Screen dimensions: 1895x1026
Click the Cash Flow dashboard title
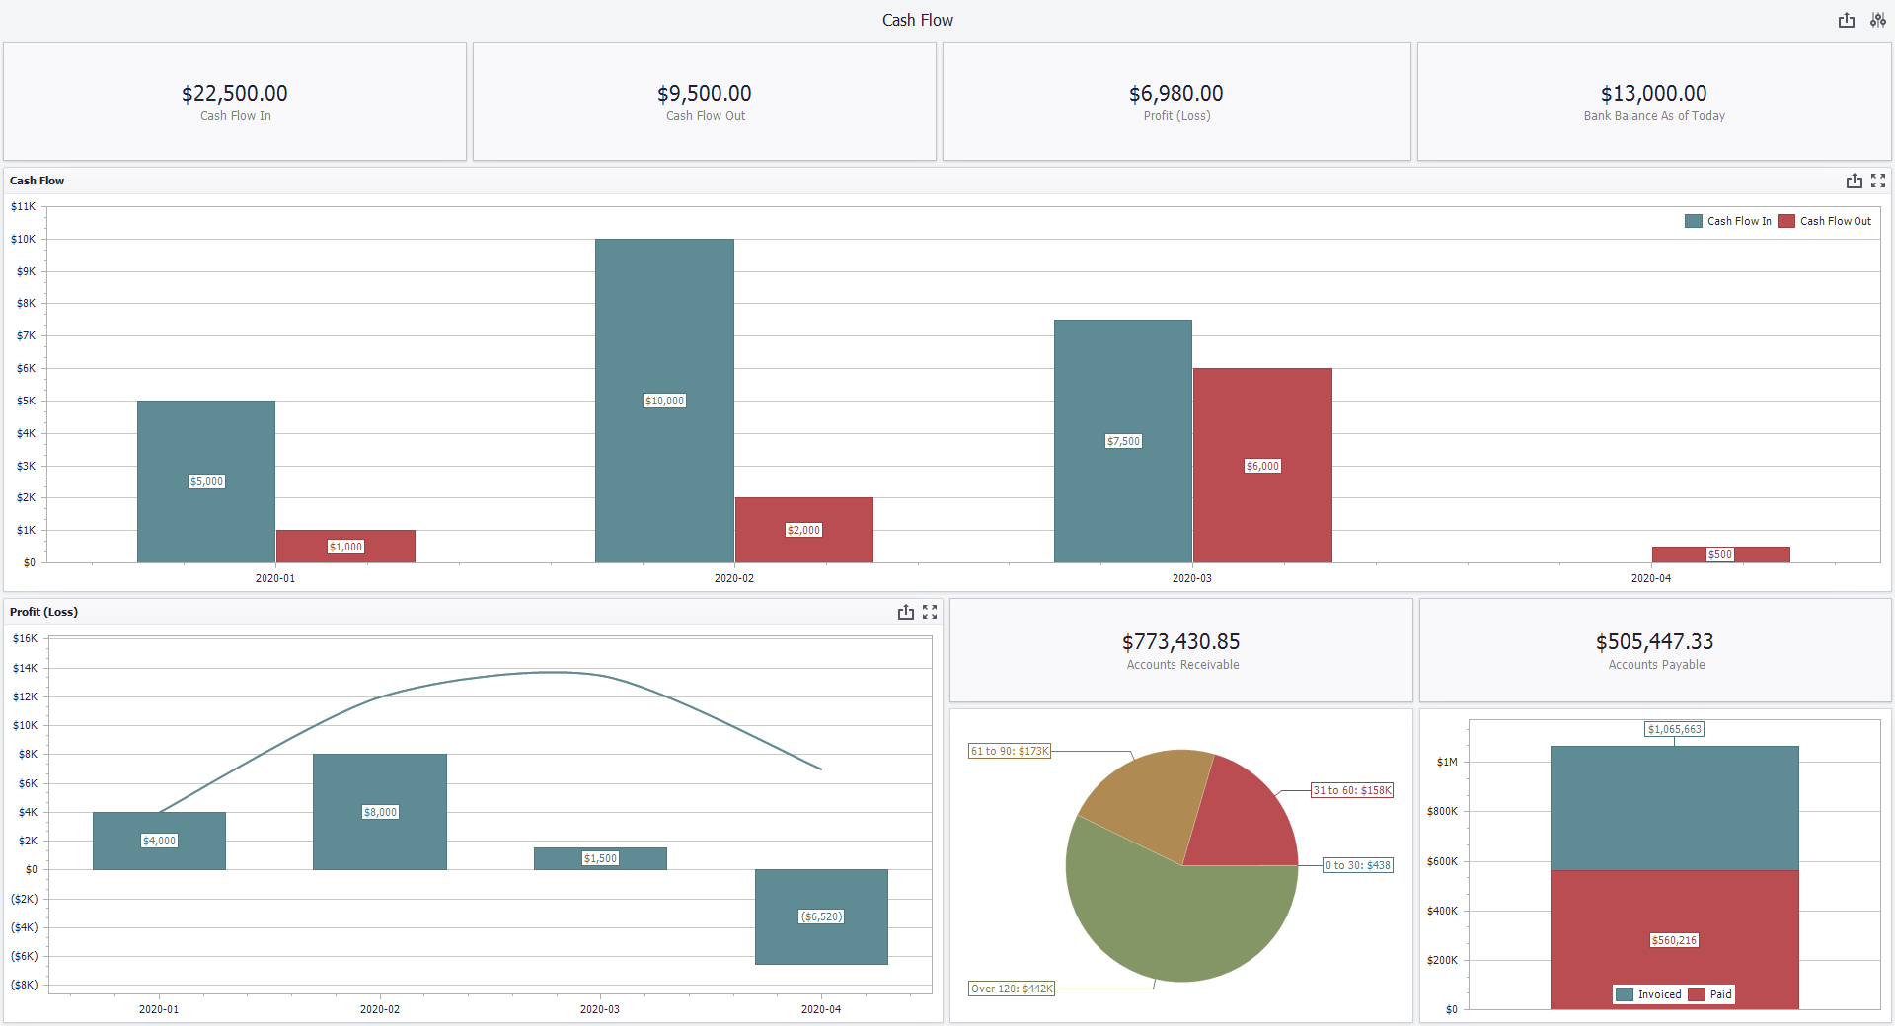(918, 20)
